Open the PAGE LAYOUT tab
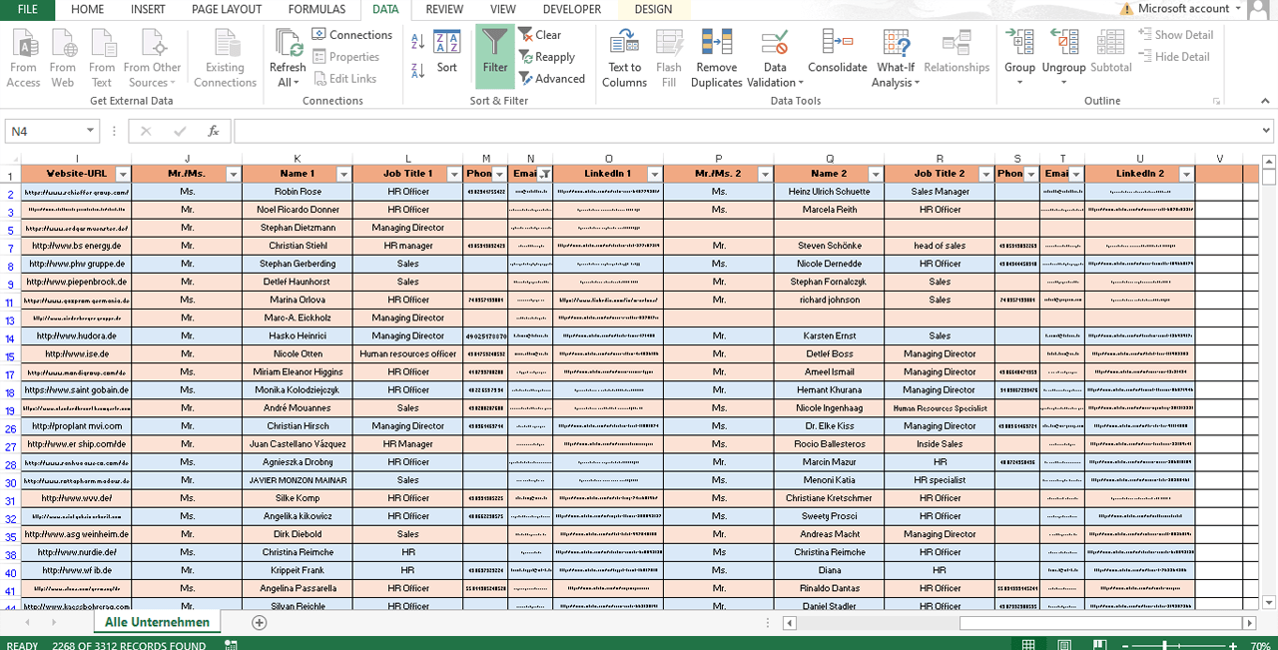 (x=227, y=9)
